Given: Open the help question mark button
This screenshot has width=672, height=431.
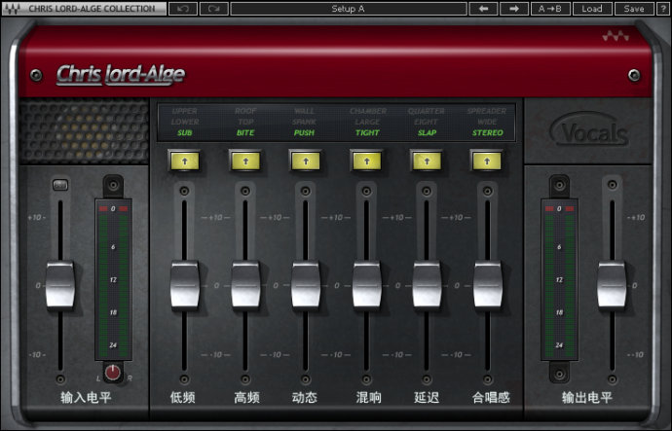Looking at the screenshot, I should [x=662, y=9].
